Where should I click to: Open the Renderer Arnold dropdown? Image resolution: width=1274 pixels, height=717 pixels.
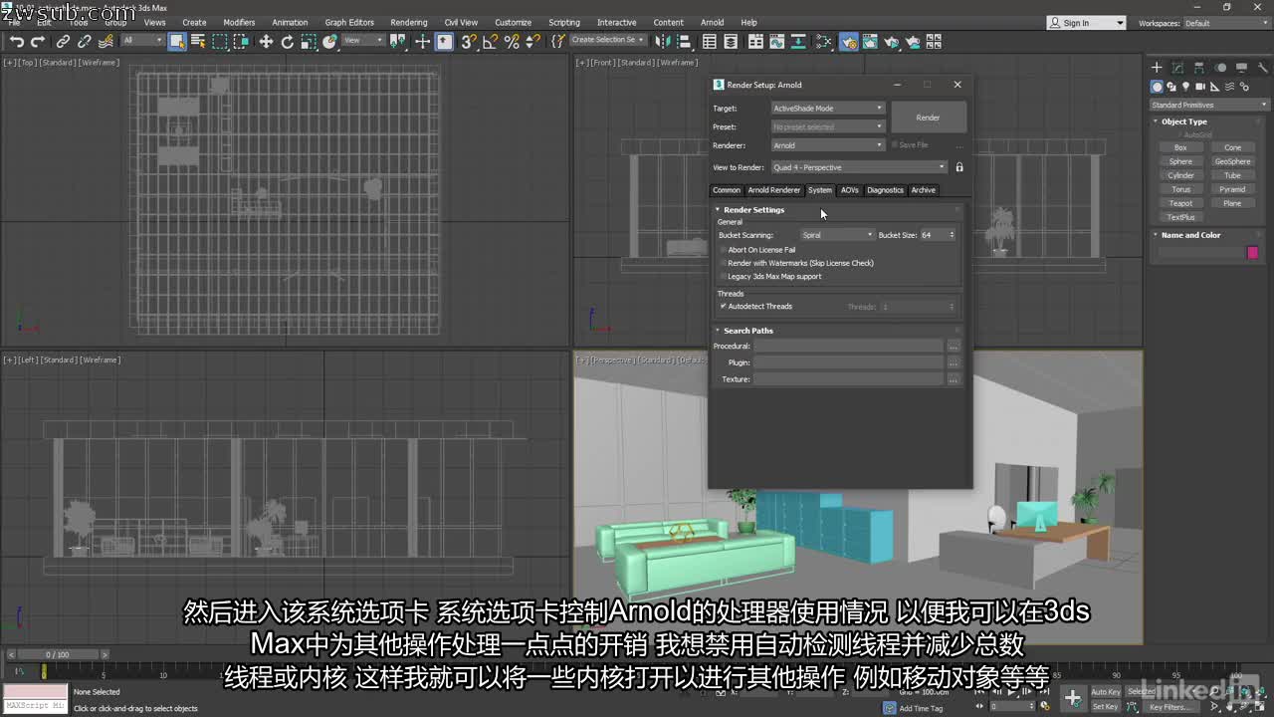pyautogui.click(x=827, y=145)
